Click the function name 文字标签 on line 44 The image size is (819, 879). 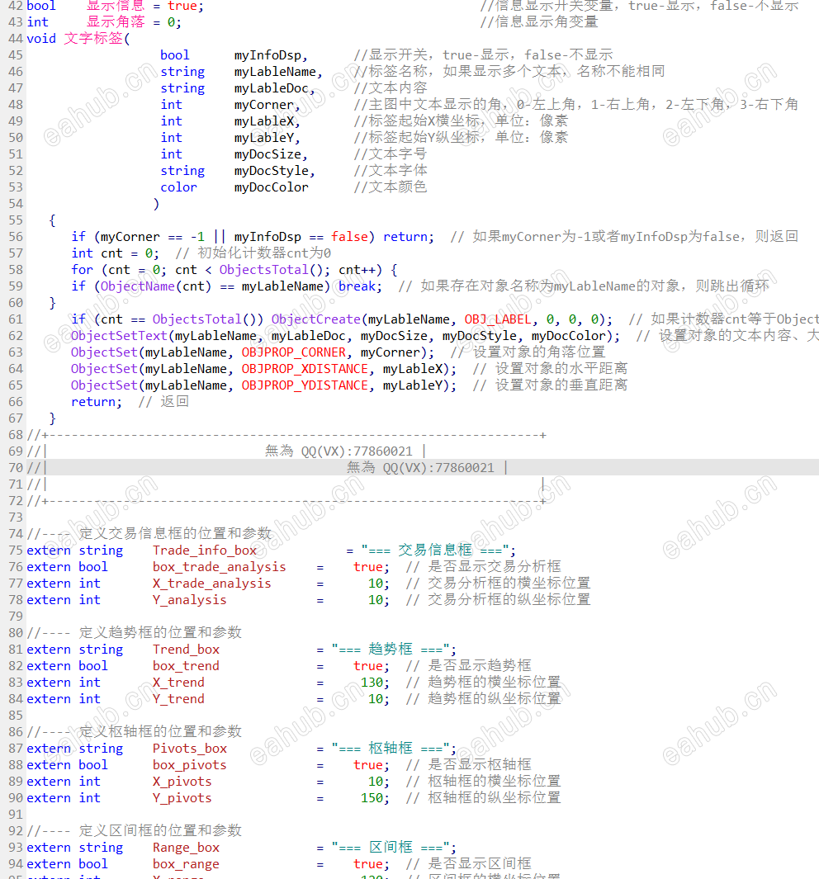click(93, 39)
